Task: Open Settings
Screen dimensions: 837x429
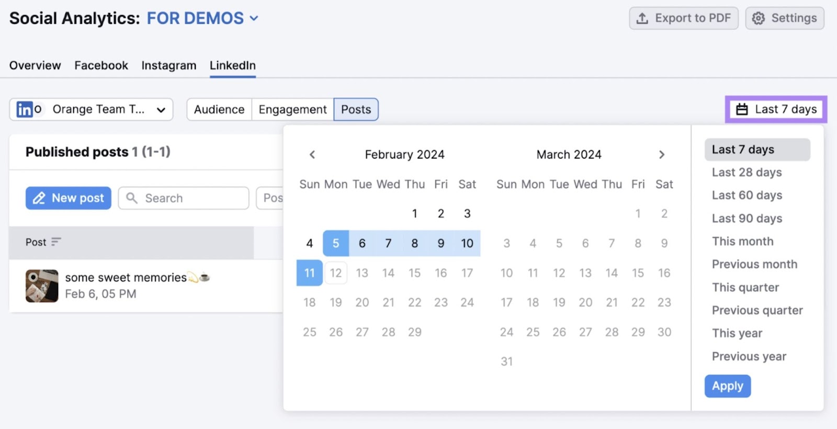Action: [785, 18]
